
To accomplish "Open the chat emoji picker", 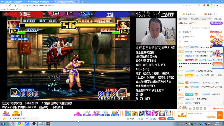I will pyautogui.click(x=179, y=108).
